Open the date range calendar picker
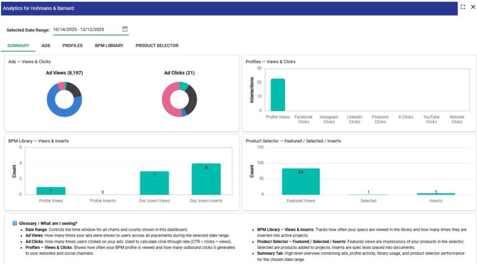 [x=125, y=29]
